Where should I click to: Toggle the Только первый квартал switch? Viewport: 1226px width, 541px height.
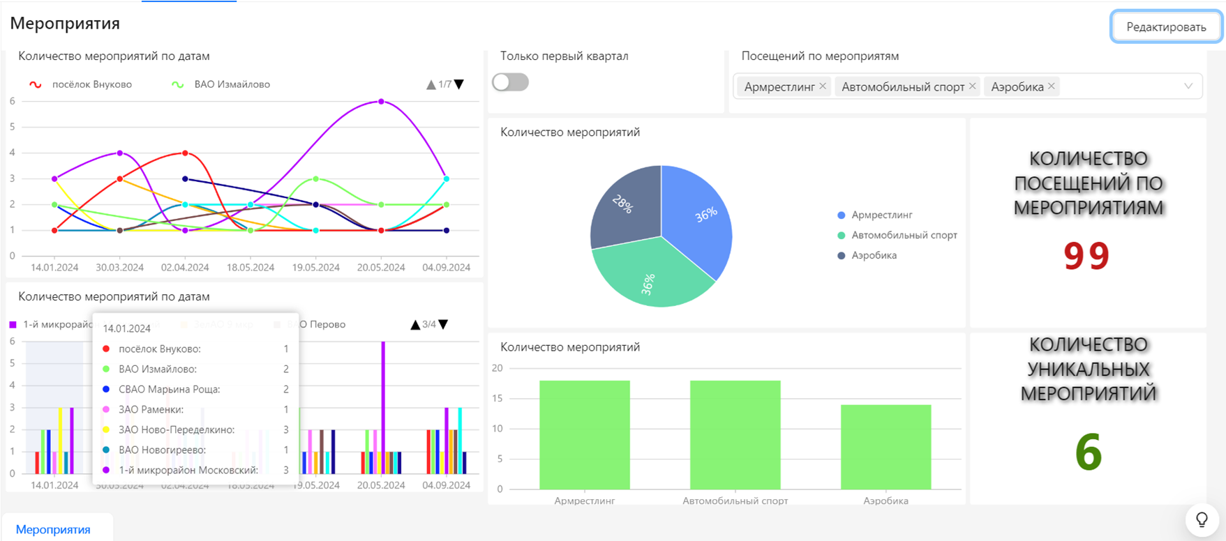click(x=510, y=82)
